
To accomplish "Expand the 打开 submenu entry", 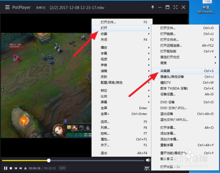I will click(122, 28).
